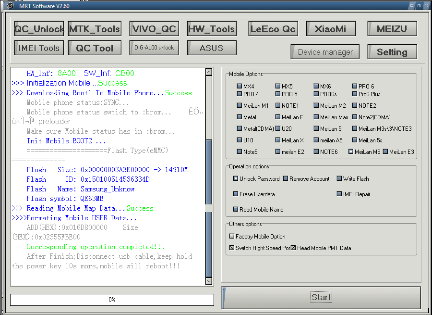Click the log scrollbar thumb
This screenshot has width=432, height=315.
209,207
